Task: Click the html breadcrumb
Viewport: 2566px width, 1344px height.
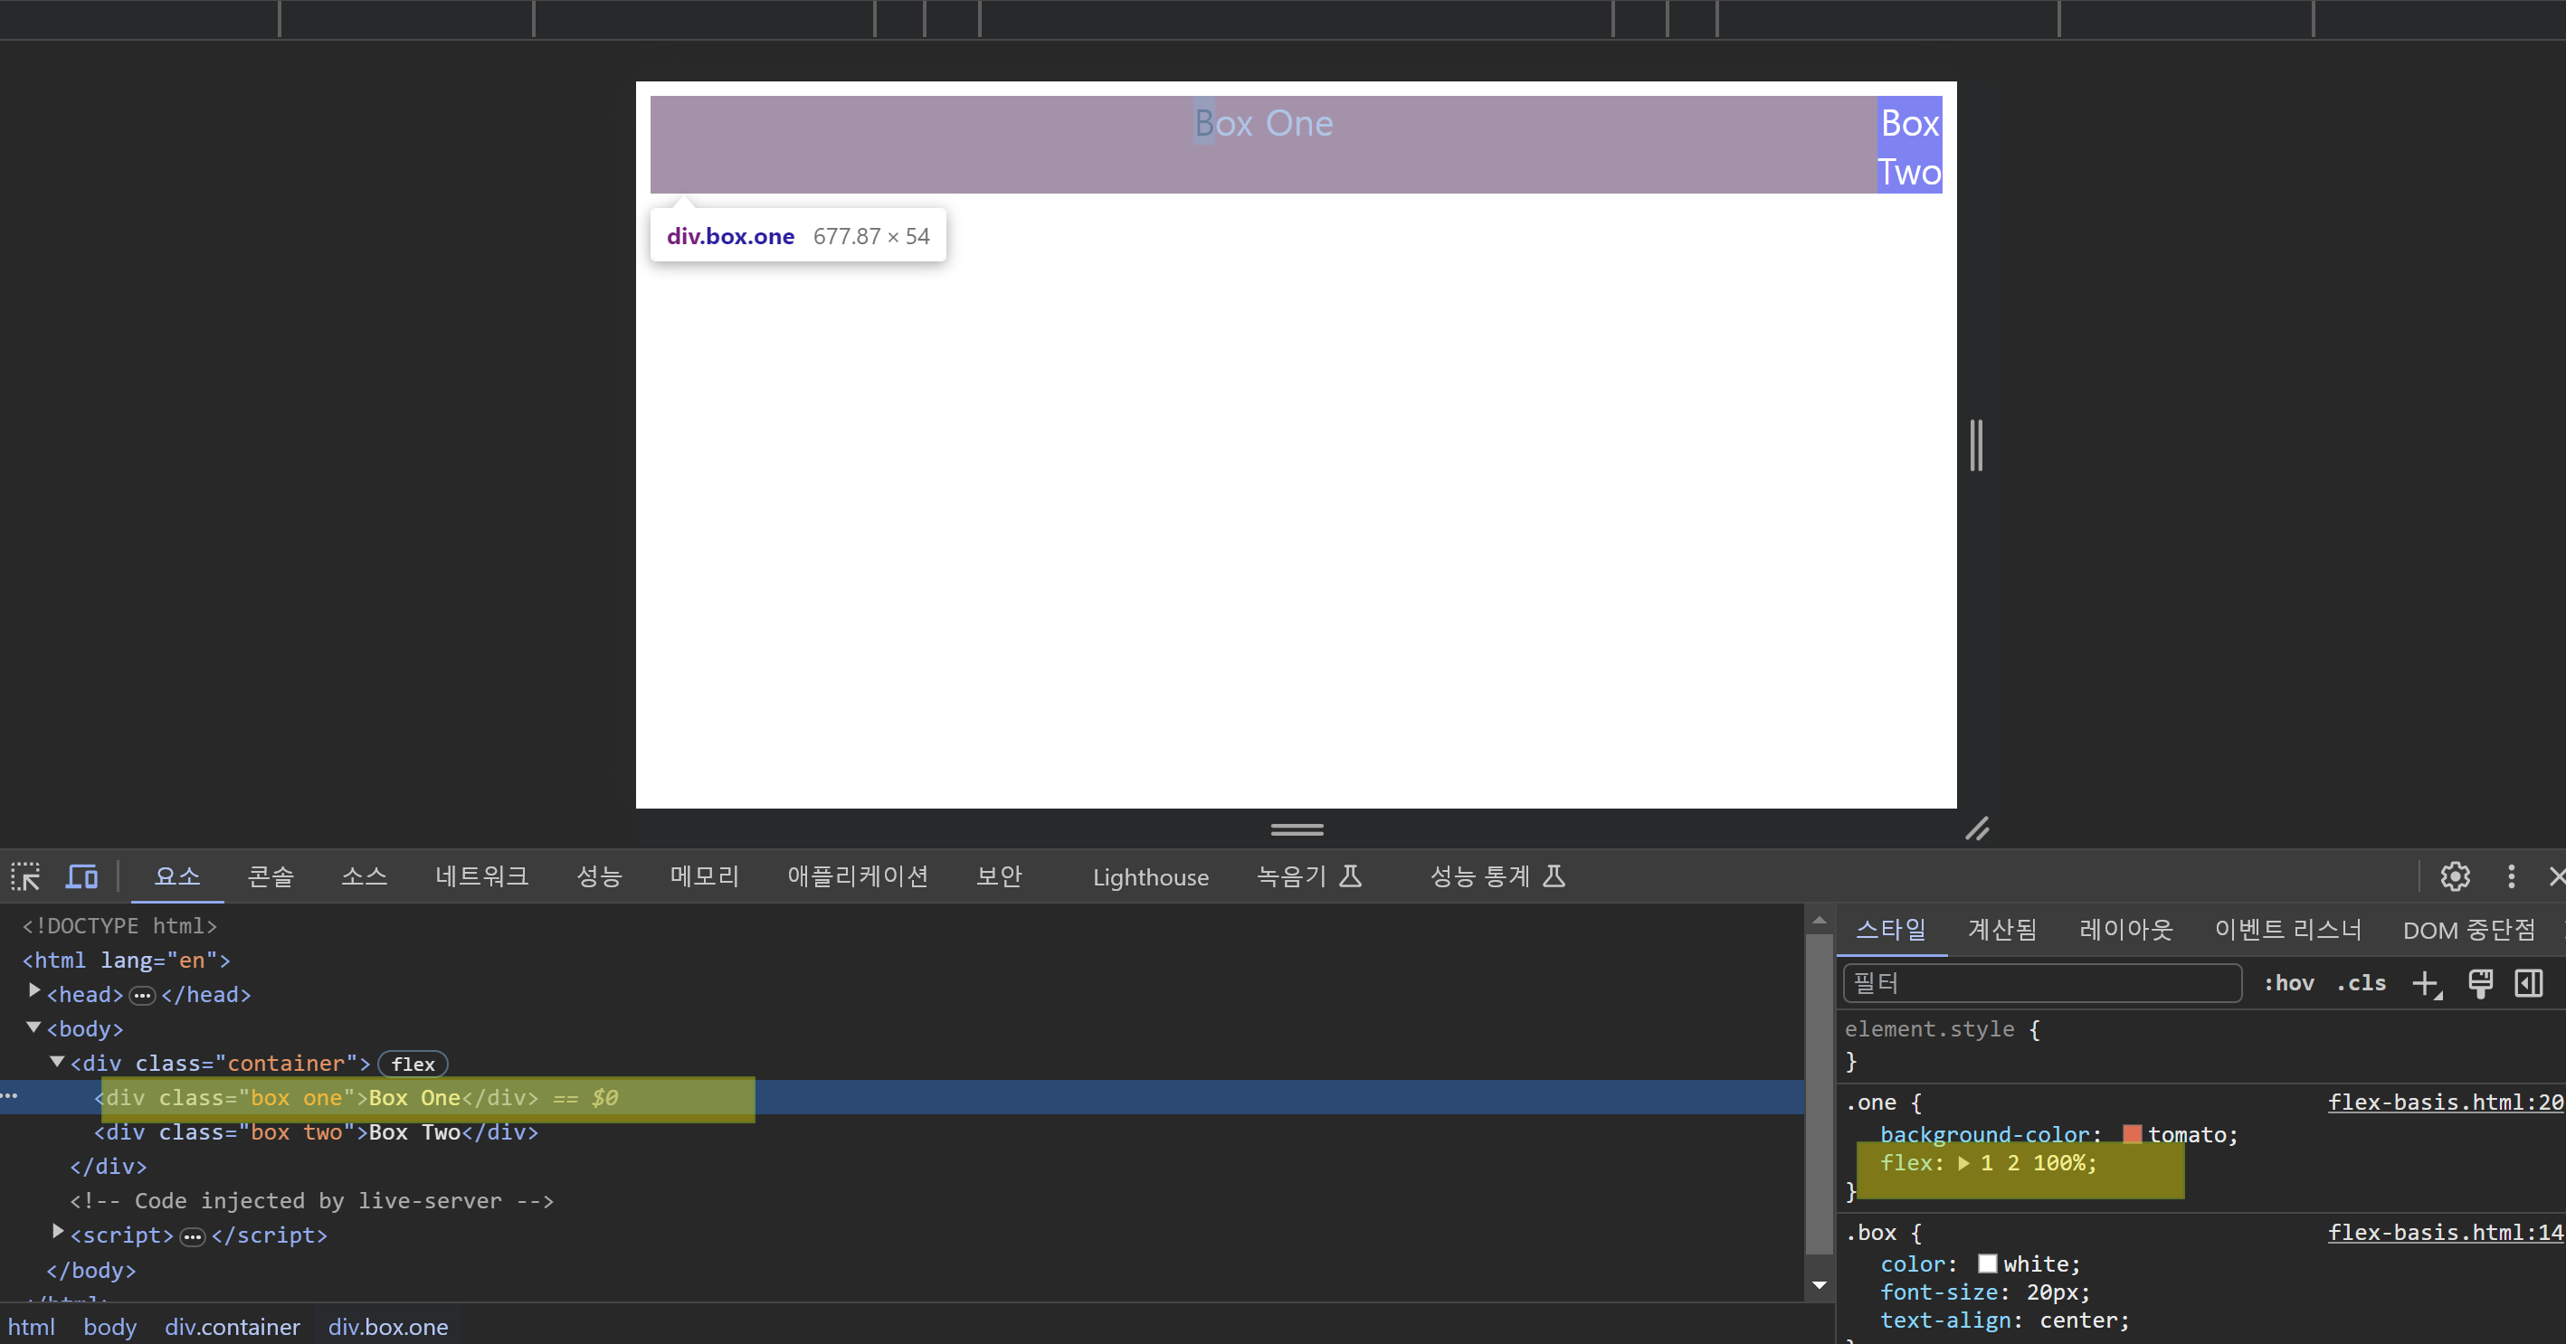Action: coord(32,1326)
